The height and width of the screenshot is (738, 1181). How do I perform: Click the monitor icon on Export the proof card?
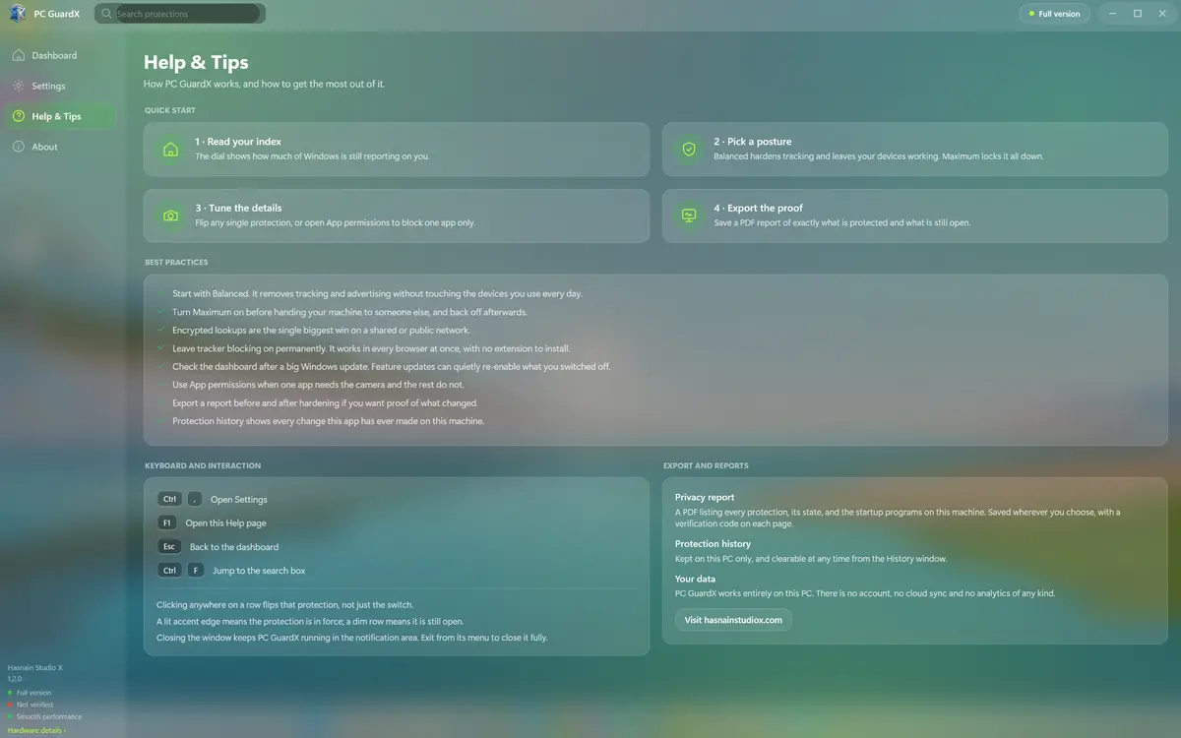pos(689,215)
